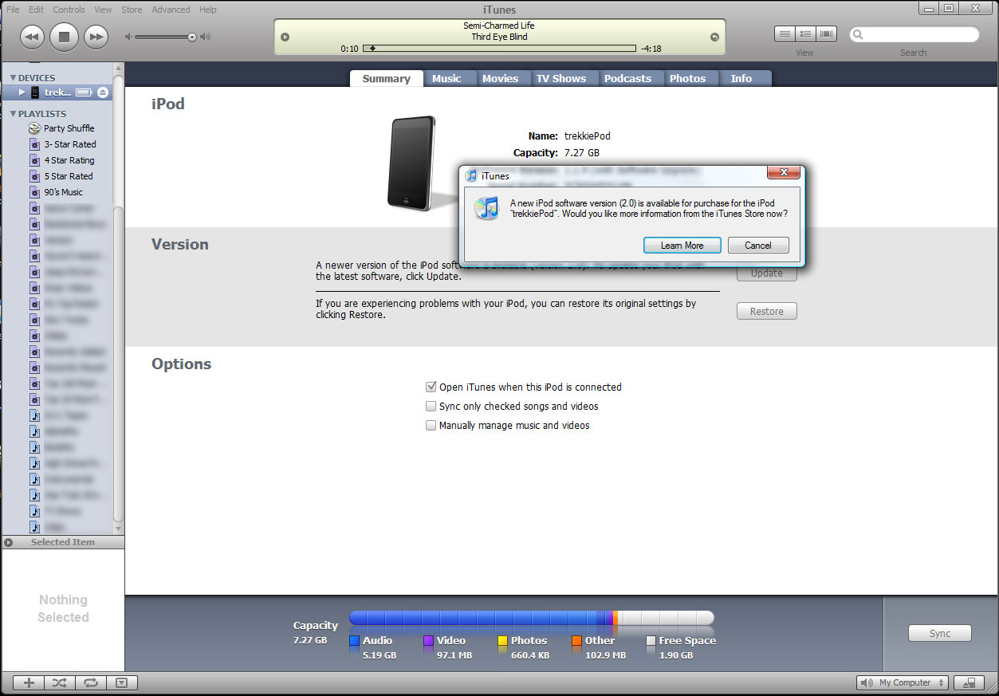Click Learn More in the iTunes dialog

[682, 246]
